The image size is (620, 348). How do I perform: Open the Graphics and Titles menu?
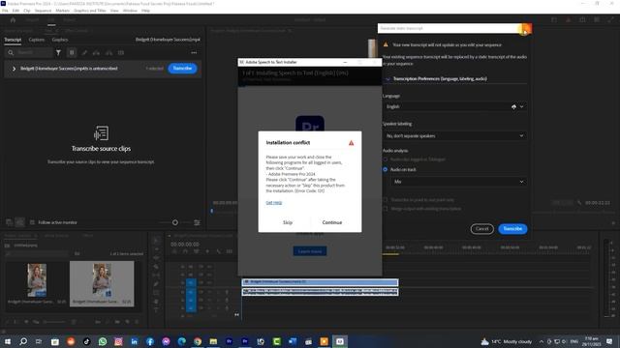click(x=90, y=11)
